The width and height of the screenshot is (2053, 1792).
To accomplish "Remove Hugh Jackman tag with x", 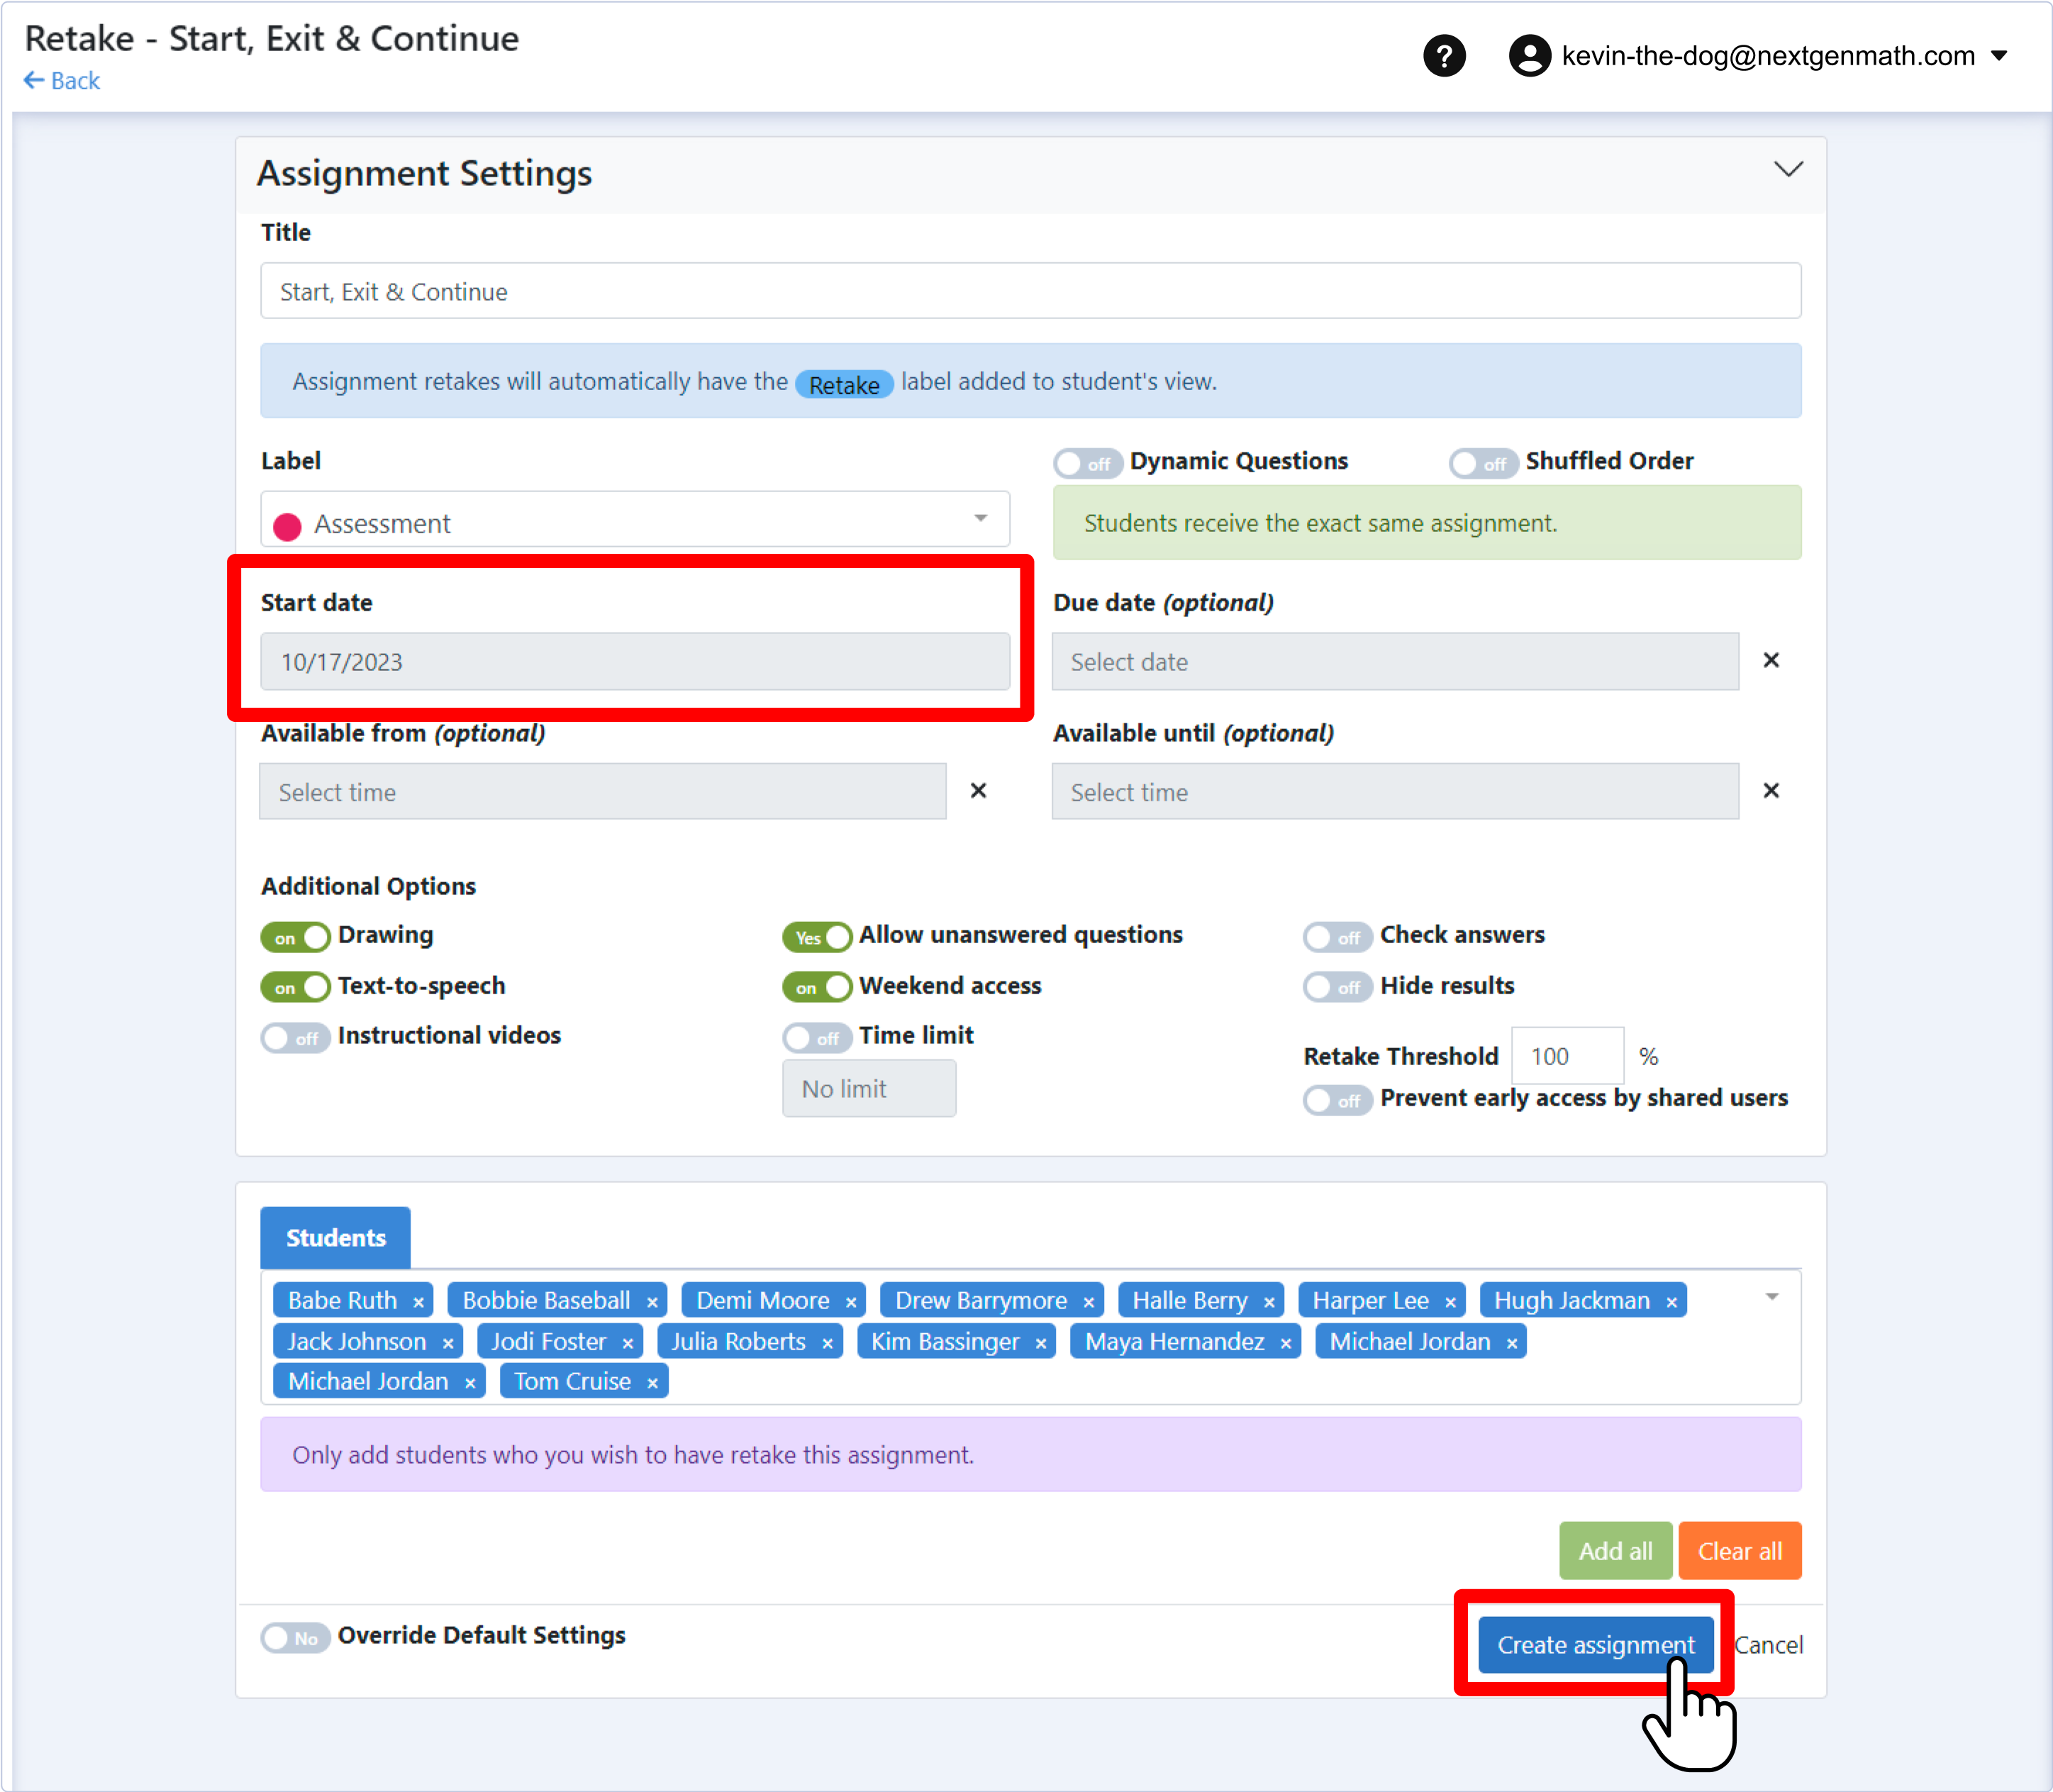I will (x=1671, y=1302).
